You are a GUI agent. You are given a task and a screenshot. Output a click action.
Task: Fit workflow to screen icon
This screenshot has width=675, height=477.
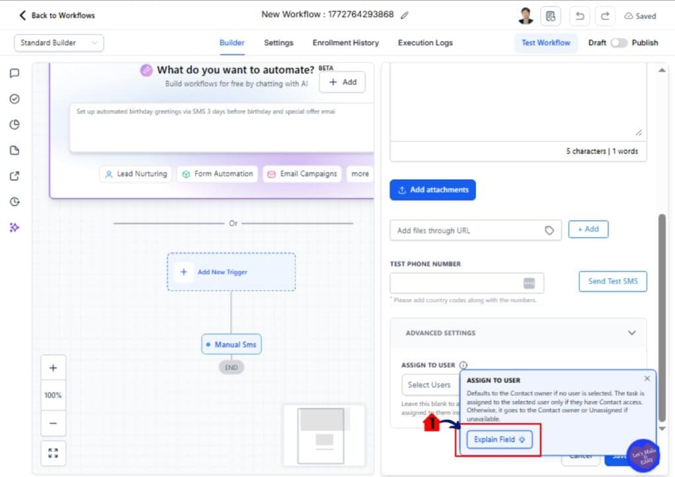(x=53, y=453)
